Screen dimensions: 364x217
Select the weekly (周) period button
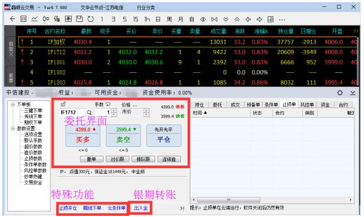tap(169, 19)
